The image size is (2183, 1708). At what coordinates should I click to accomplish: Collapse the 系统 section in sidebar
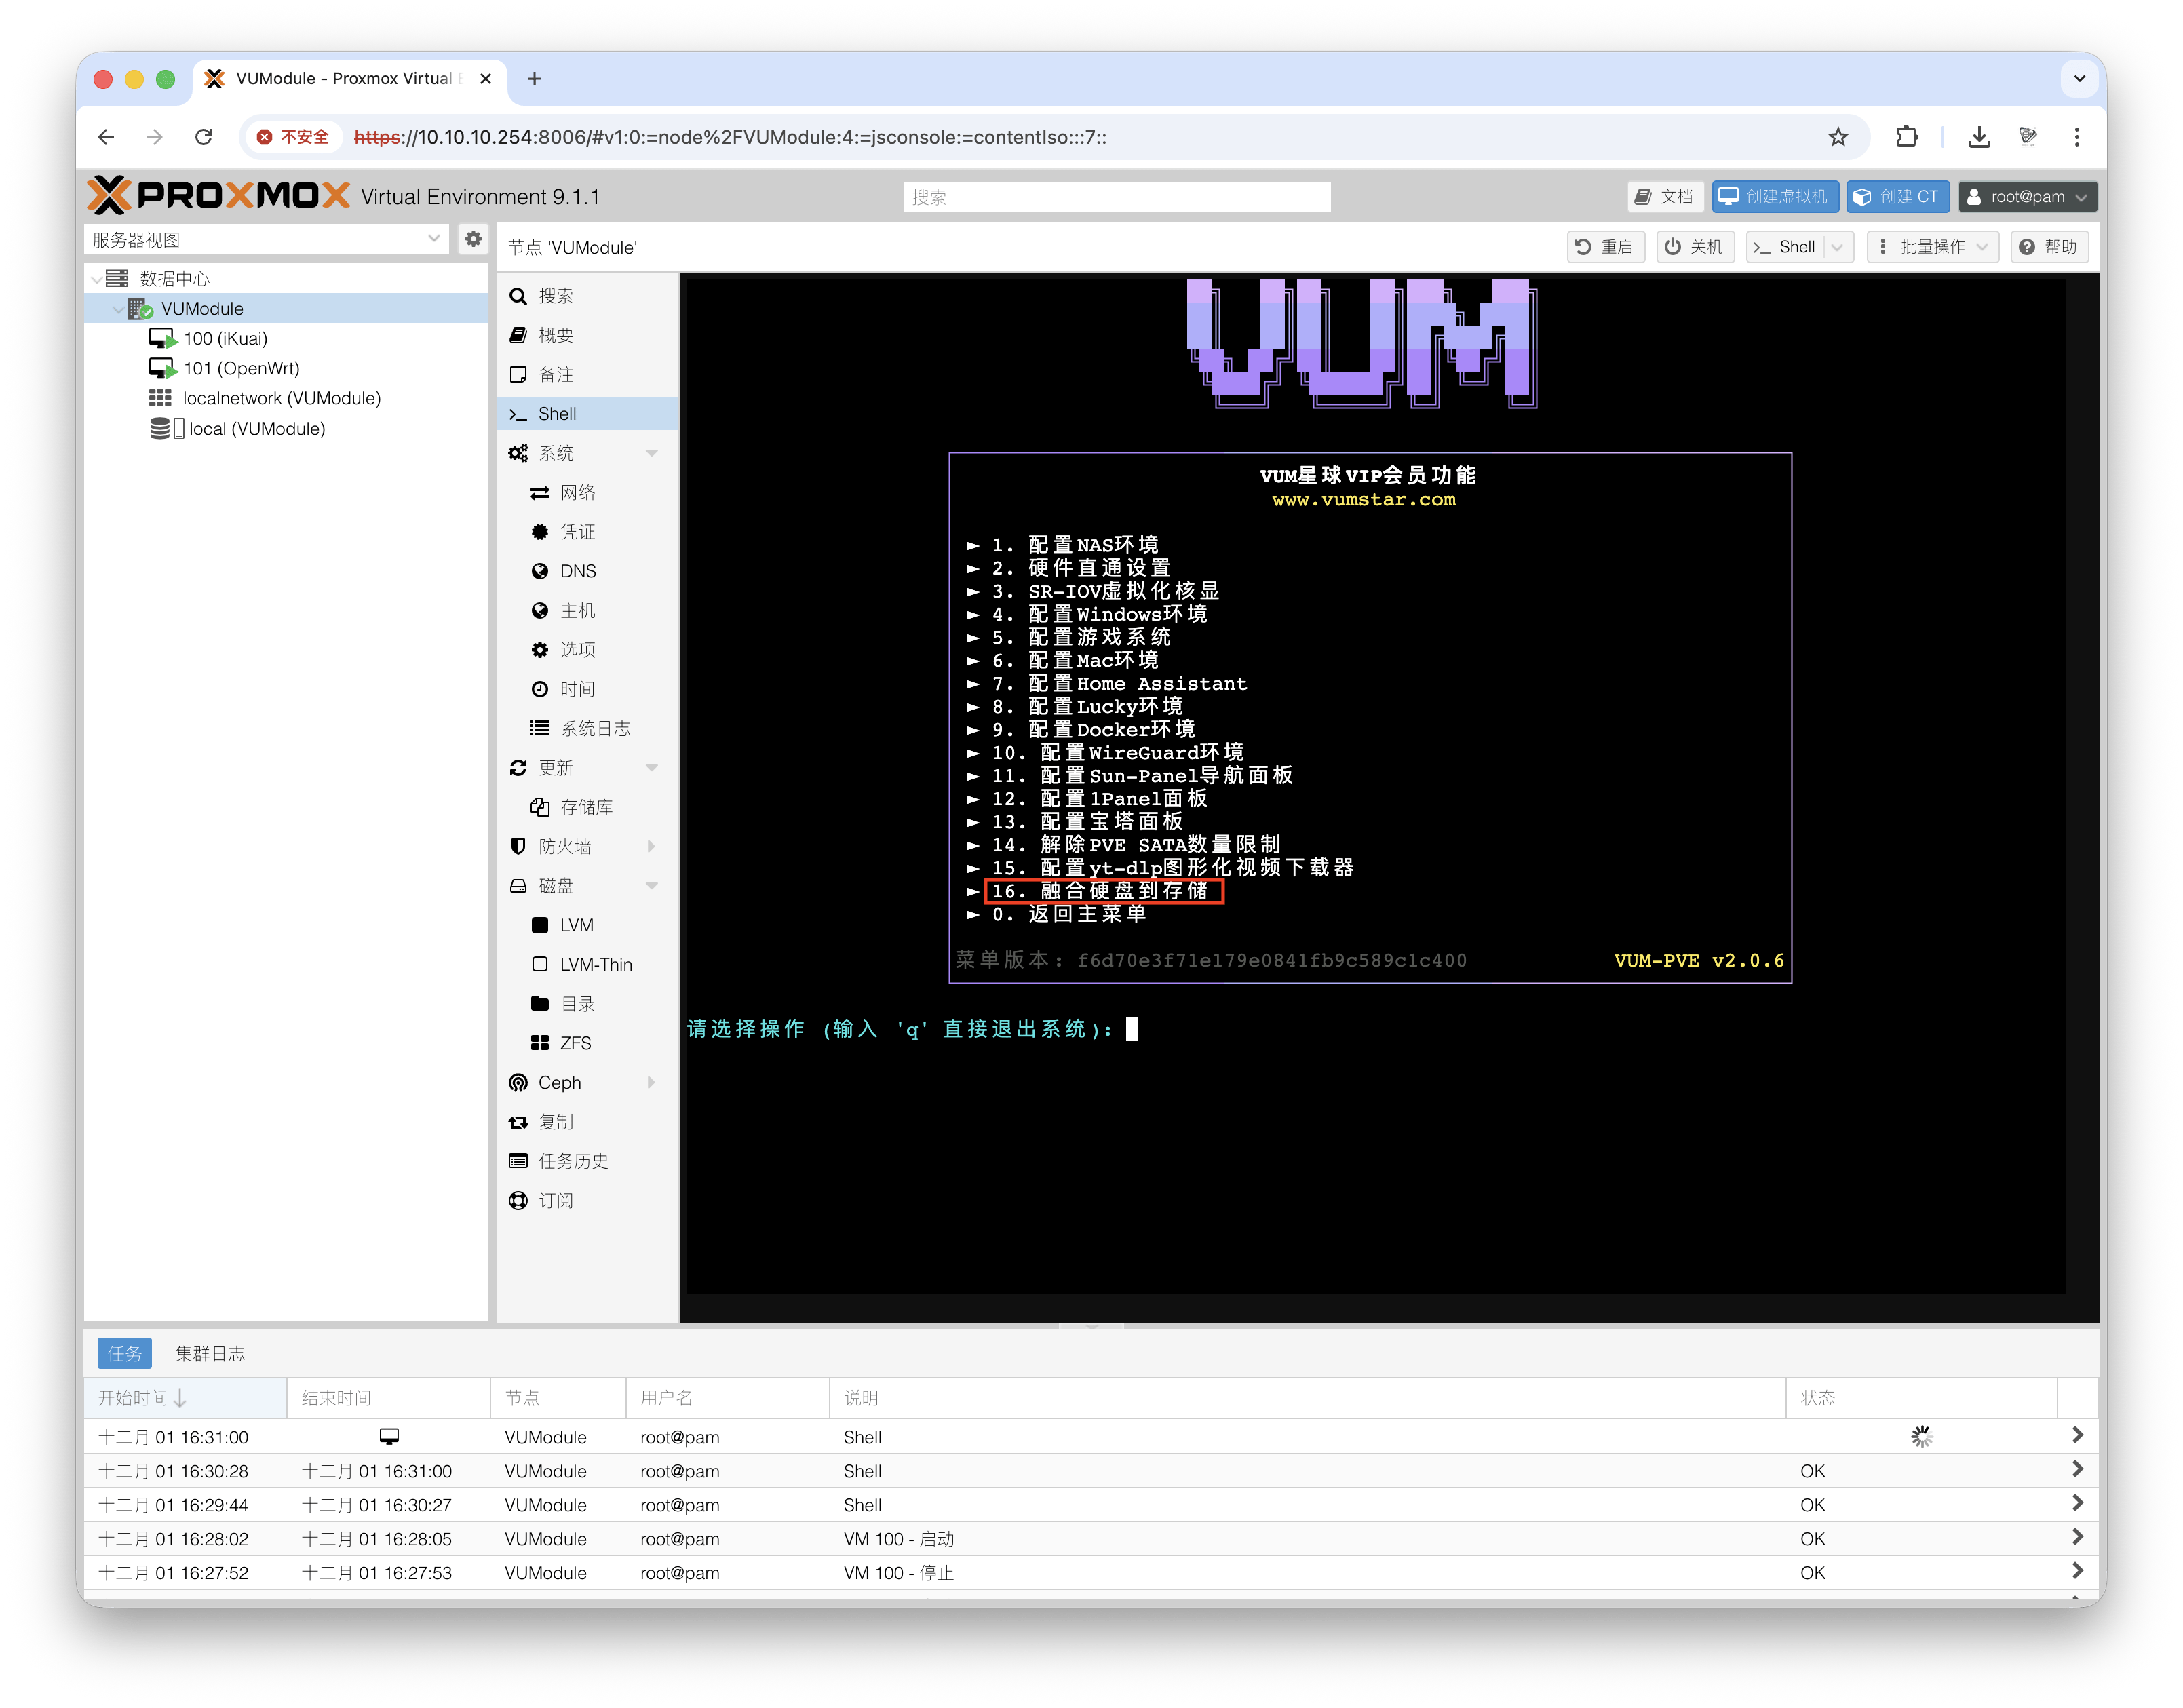pos(653,452)
